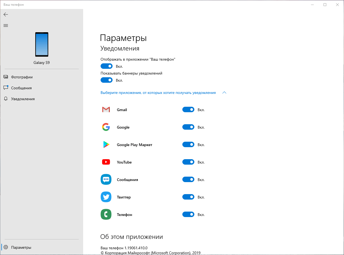
Task: Click the Сообщения app icon
Action: (x=106, y=179)
